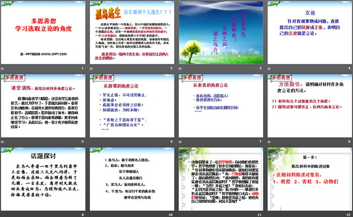Click 找出材料中的陈述对象 line on slide 12
The height and width of the screenshot is (217, 353).
tap(311, 167)
